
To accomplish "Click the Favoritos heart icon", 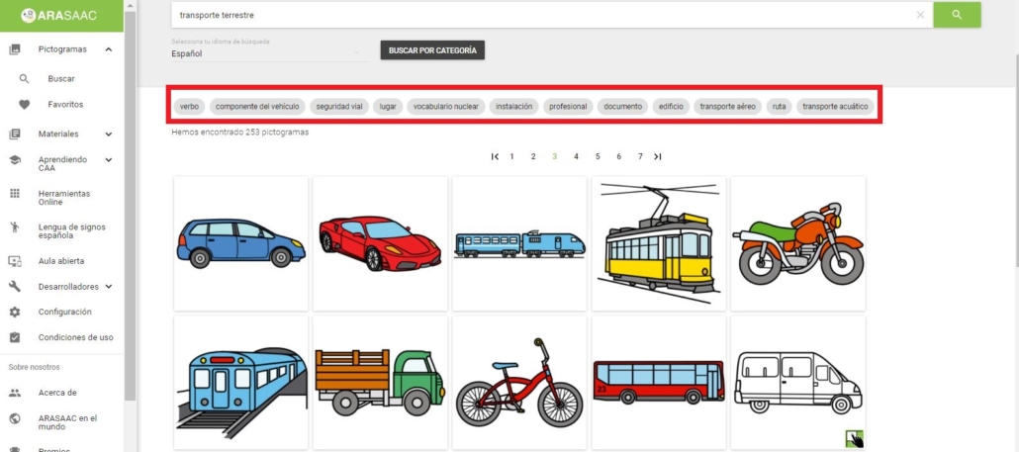I will click(24, 105).
